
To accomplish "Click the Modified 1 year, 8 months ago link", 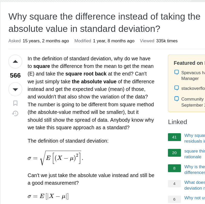I will coord(114,41).
